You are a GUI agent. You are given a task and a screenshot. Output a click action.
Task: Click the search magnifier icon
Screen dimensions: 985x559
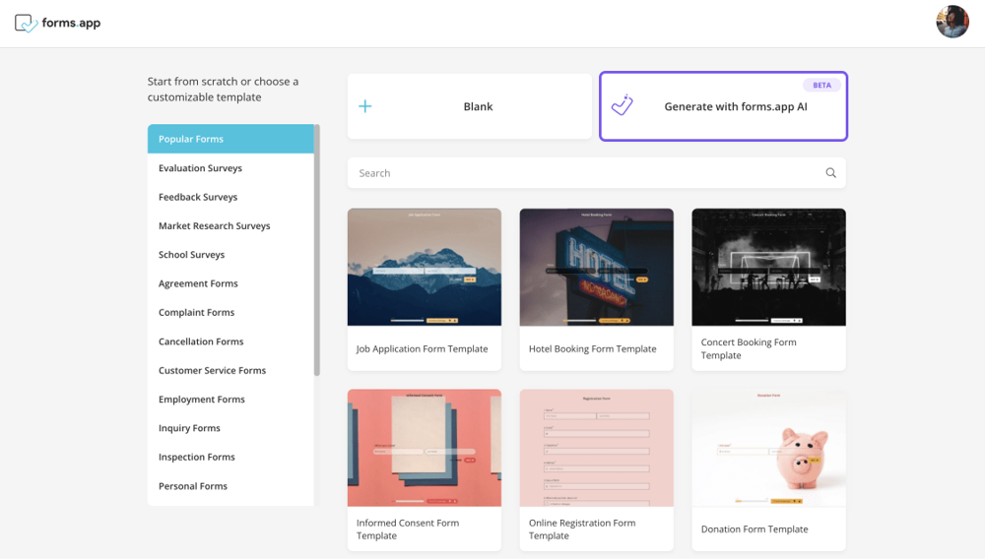830,173
